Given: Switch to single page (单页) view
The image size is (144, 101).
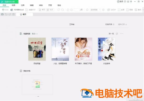Looking at the screenshot, I should point(42,10).
